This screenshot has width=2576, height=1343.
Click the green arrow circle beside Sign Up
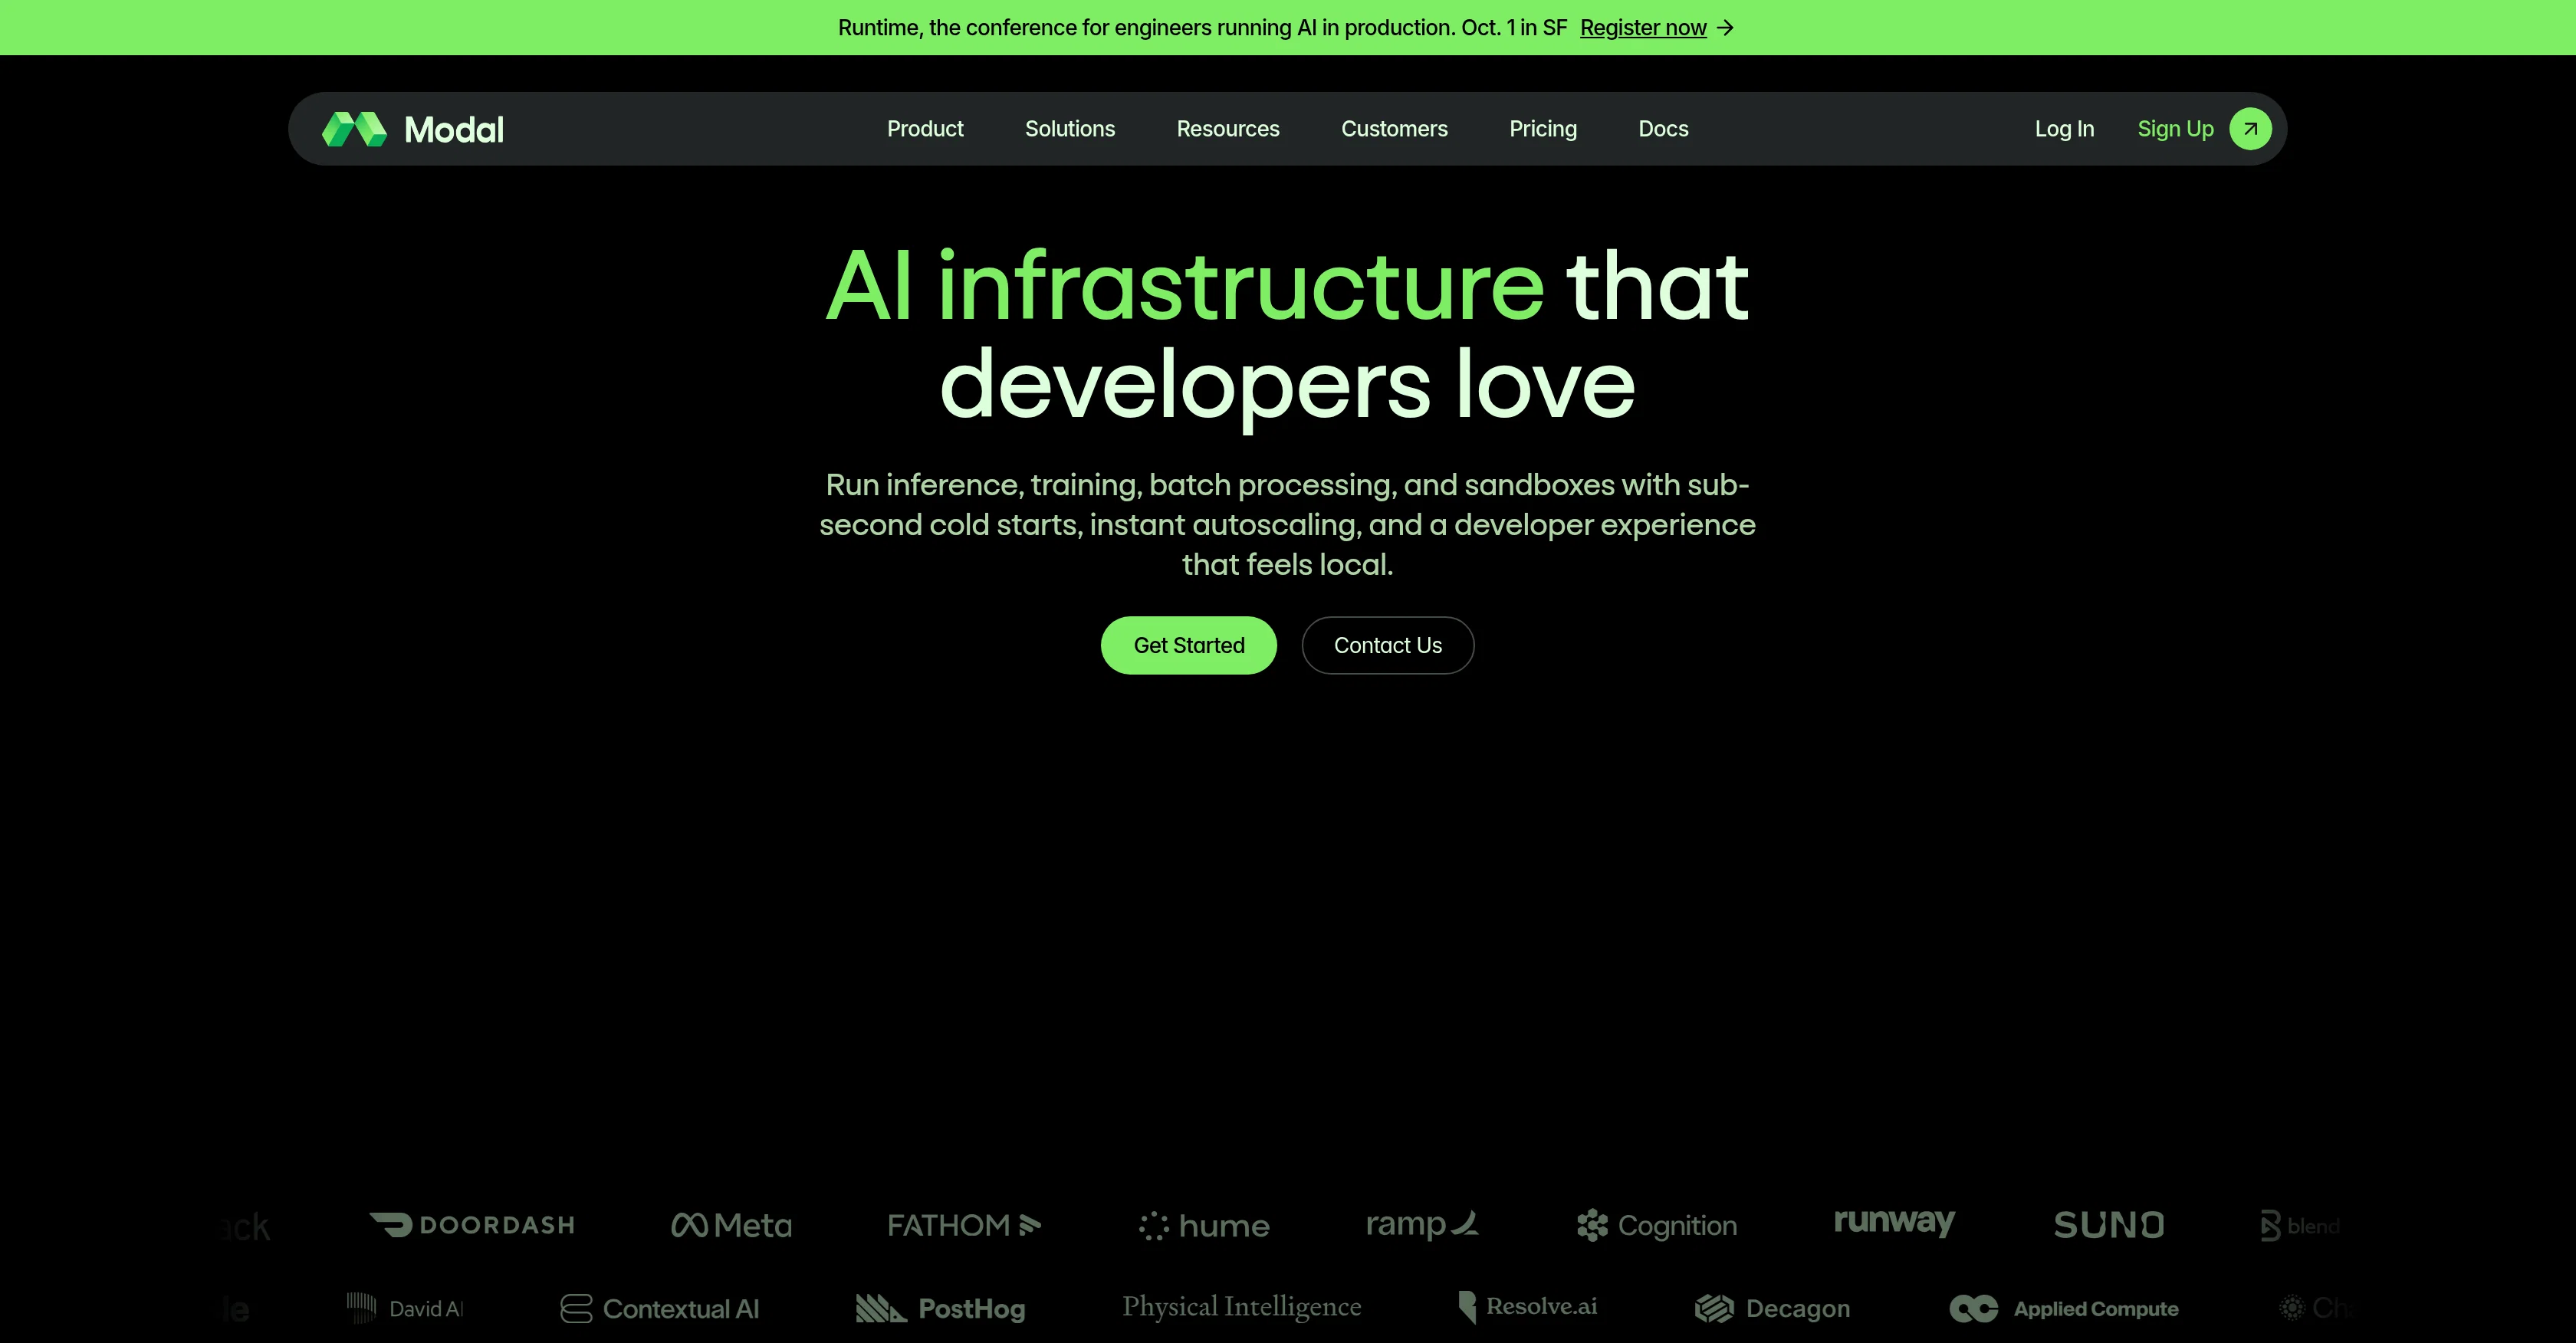coord(2250,129)
